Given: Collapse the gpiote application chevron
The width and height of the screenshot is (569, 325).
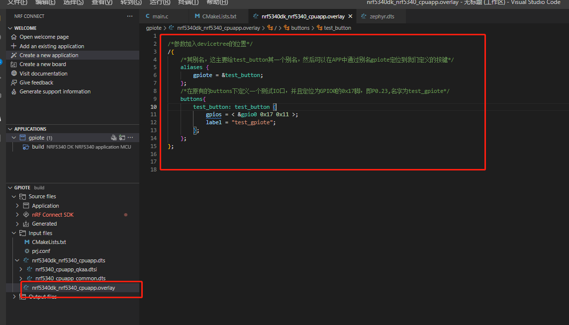Looking at the screenshot, I should [x=14, y=138].
